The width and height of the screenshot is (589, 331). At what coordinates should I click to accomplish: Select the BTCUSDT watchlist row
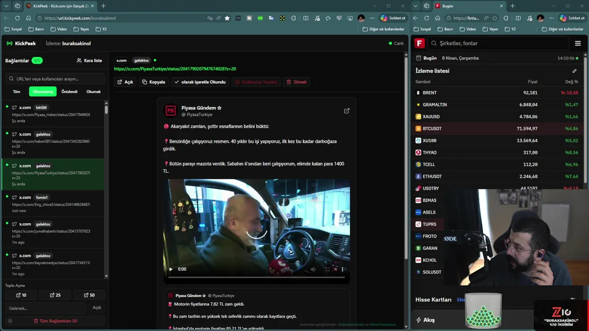(497, 128)
